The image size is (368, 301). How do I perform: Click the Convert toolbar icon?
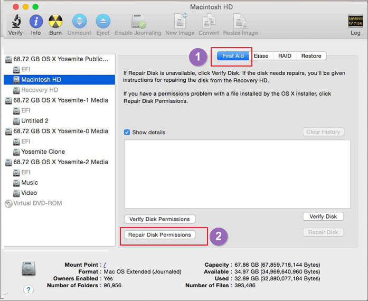pos(209,22)
